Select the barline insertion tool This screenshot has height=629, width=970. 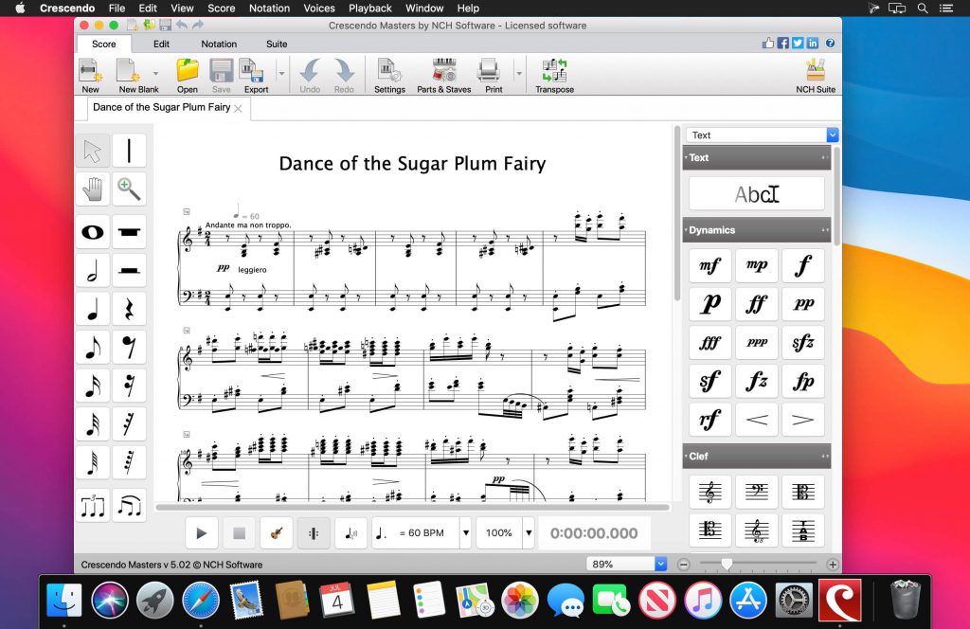tap(129, 151)
